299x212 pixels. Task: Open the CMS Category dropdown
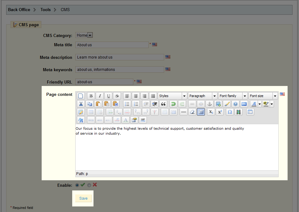click(x=90, y=35)
